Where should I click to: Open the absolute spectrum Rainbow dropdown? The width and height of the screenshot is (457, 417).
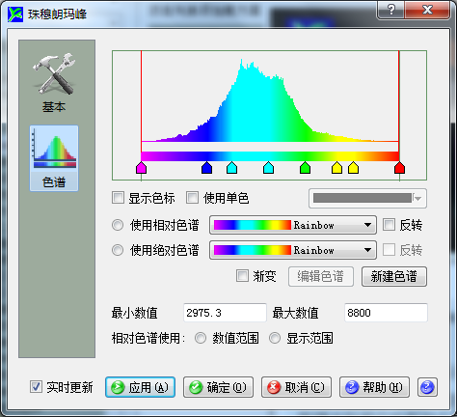pyautogui.click(x=293, y=250)
